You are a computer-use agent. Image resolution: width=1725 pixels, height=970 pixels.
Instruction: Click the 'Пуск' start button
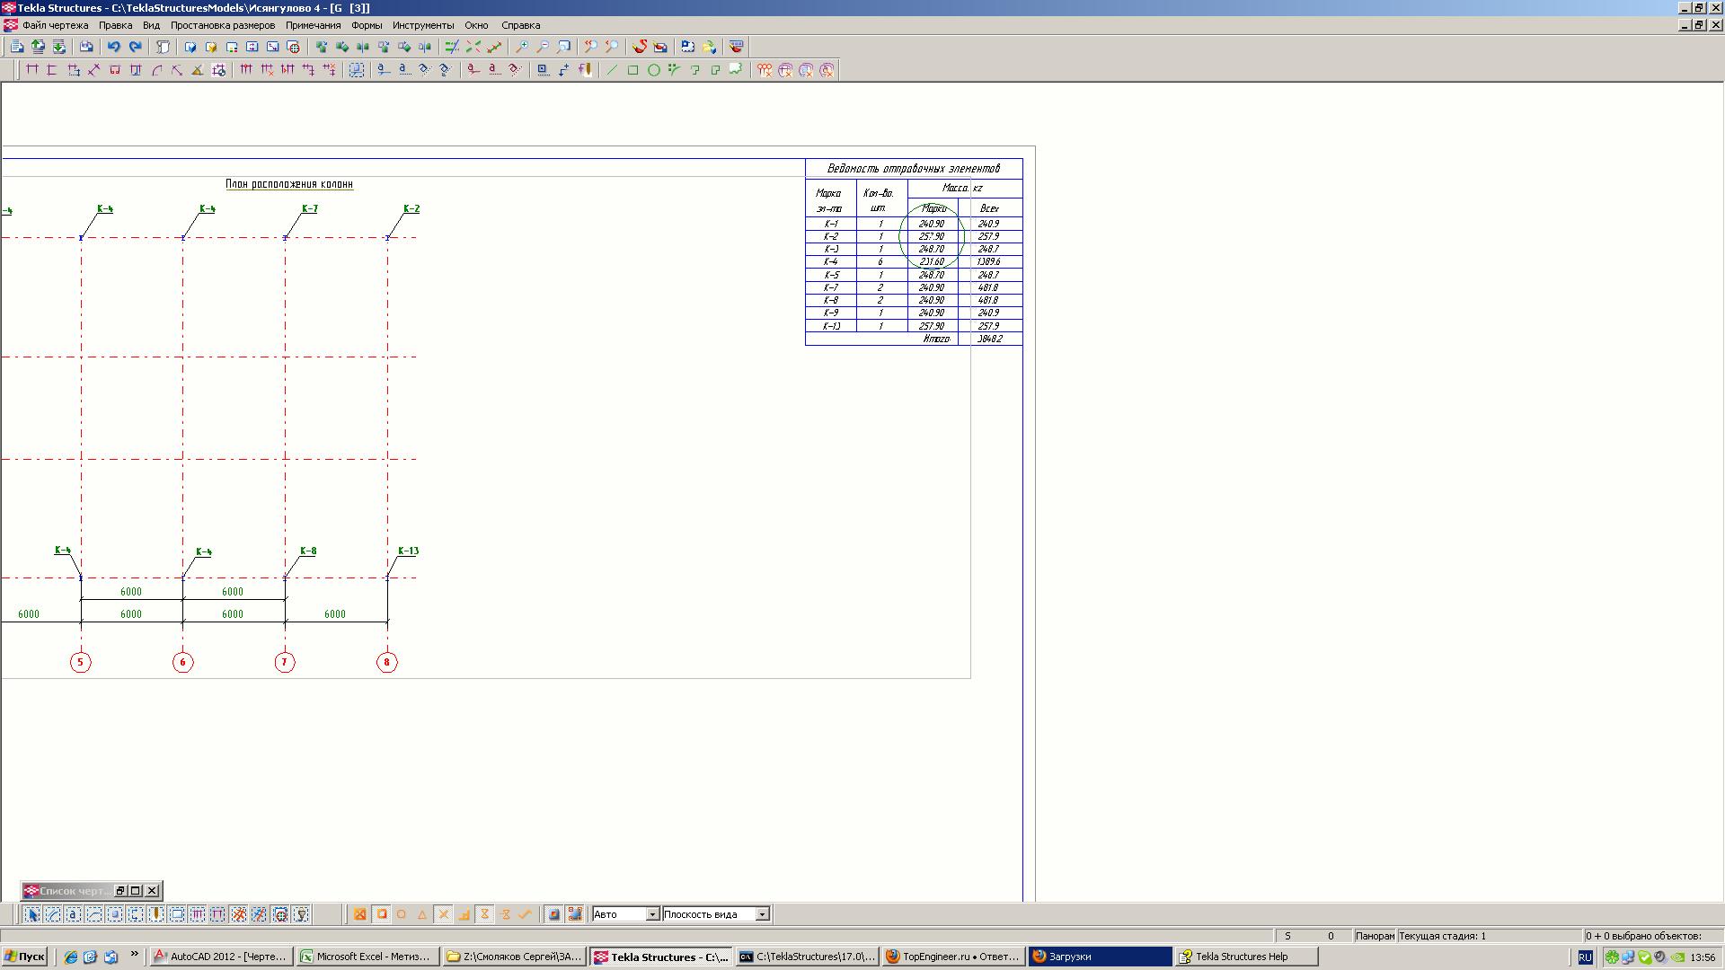tap(24, 957)
